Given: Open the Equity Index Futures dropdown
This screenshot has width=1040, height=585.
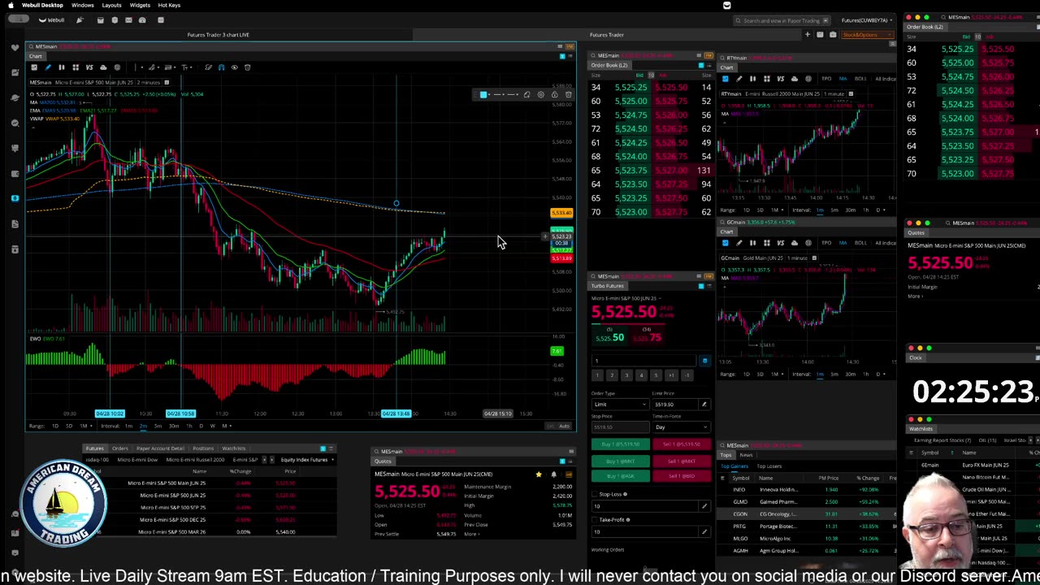Looking at the screenshot, I should (307, 460).
